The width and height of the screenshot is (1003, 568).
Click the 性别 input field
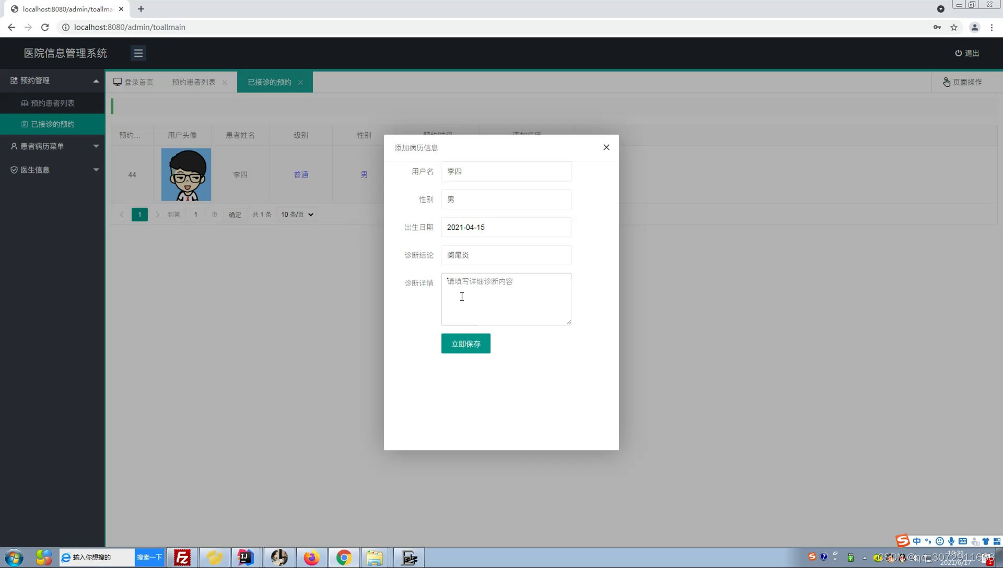pos(506,199)
